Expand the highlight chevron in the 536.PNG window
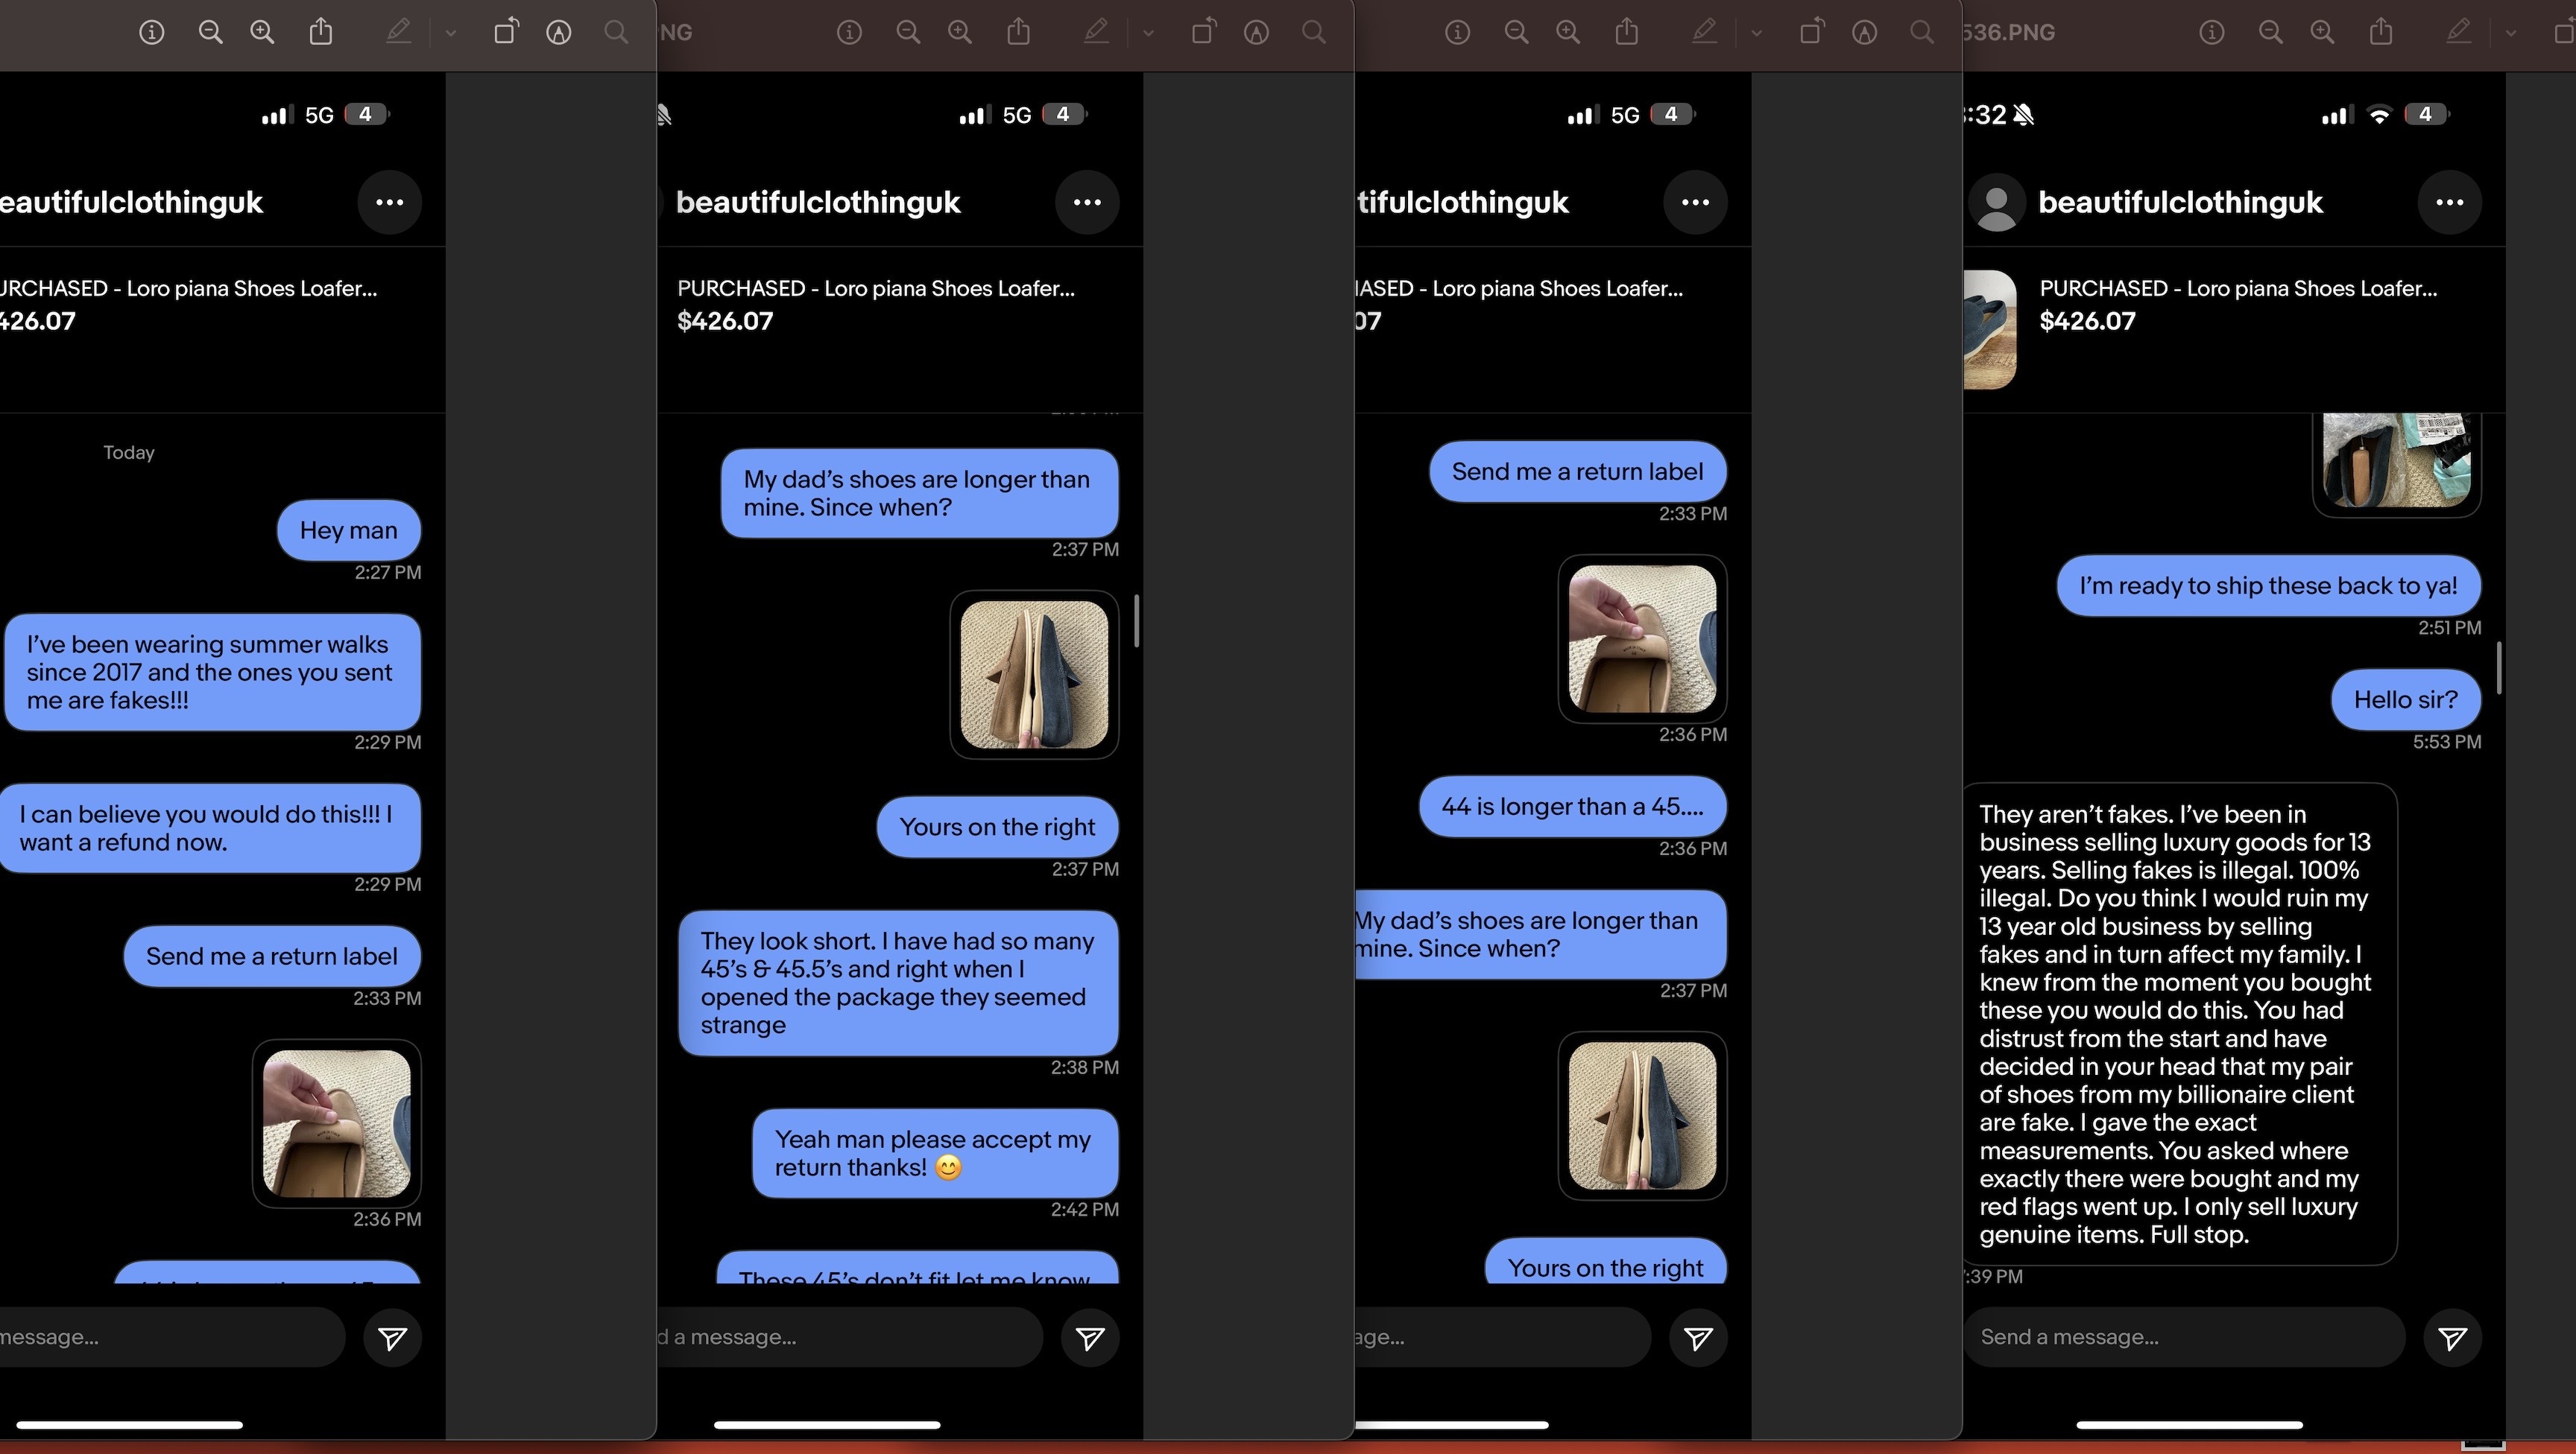 coord(2511,33)
